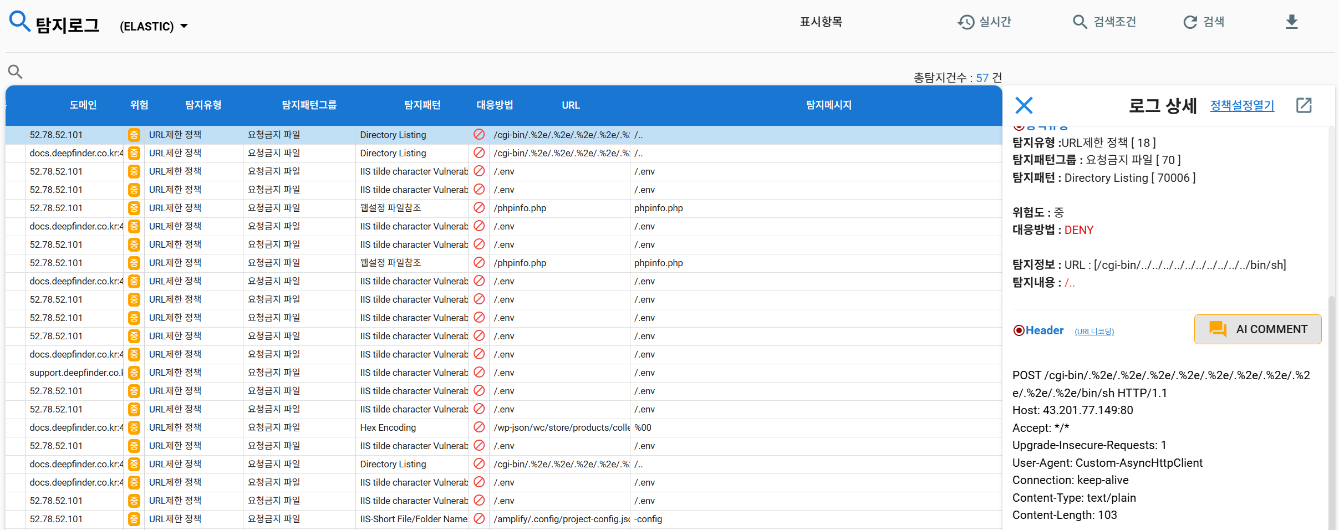Click the small search icon above the table
1339x530 pixels.
point(15,72)
